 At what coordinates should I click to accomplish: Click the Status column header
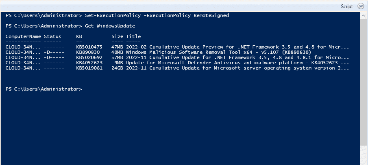click(x=52, y=36)
